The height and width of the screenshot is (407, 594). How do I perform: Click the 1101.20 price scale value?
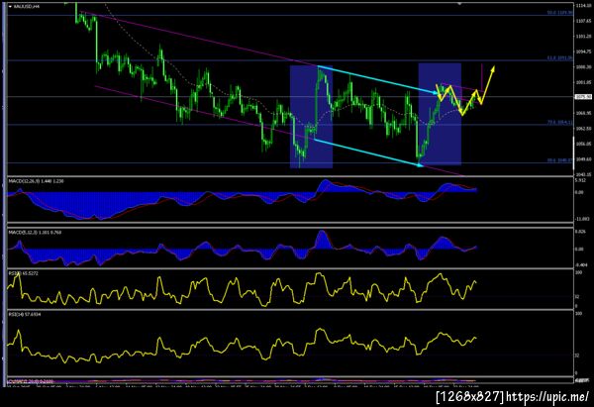[x=583, y=37]
